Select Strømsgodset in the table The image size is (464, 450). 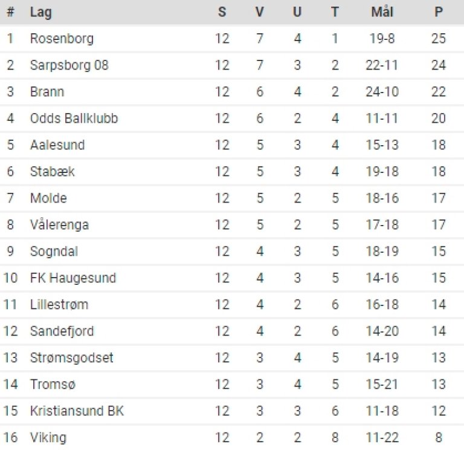point(72,358)
